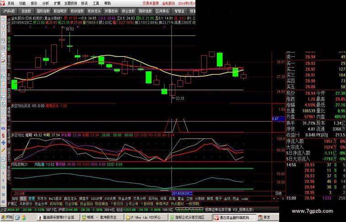Click the 自选股 toolbar button
This screenshot has width=346, height=222.
(x=26, y=11)
